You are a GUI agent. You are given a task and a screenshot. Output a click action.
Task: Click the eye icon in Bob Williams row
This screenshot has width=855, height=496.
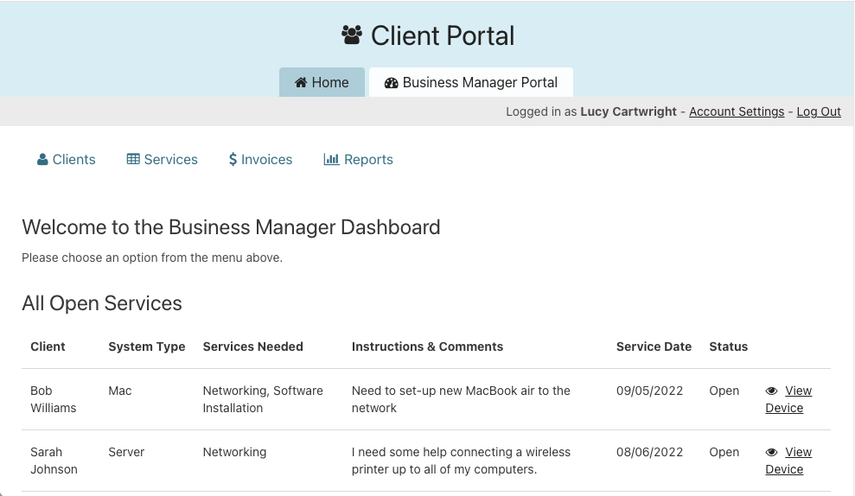[x=772, y=391]
